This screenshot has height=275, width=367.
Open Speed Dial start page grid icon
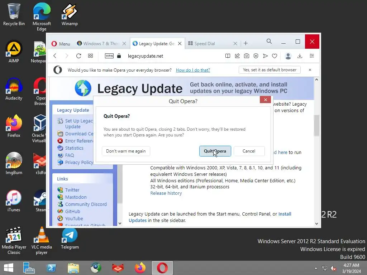[x=90, y=56]
